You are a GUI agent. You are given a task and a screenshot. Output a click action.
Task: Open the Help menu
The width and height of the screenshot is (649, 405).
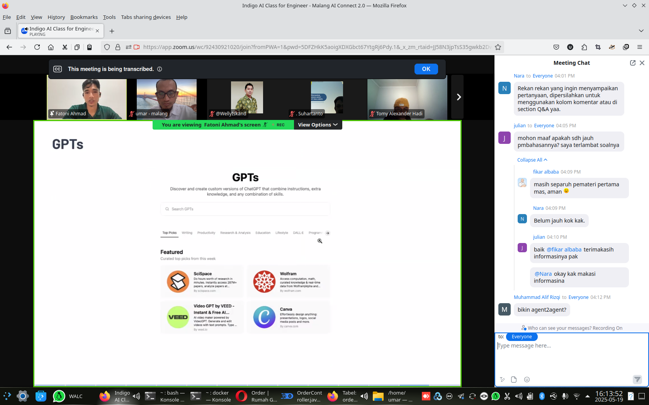coord(182,17)
